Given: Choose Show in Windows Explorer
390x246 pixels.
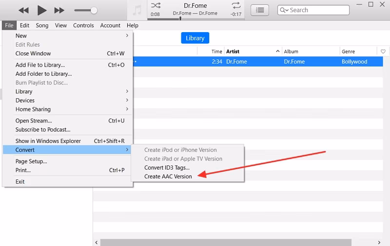Looking at the screenshot, I should [x=67, y=141].
